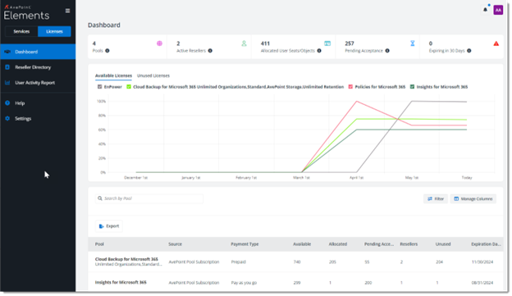This screenshot has width=512, height=296.
Task: Click the Help question mark icon
Action: pos(7,103)
